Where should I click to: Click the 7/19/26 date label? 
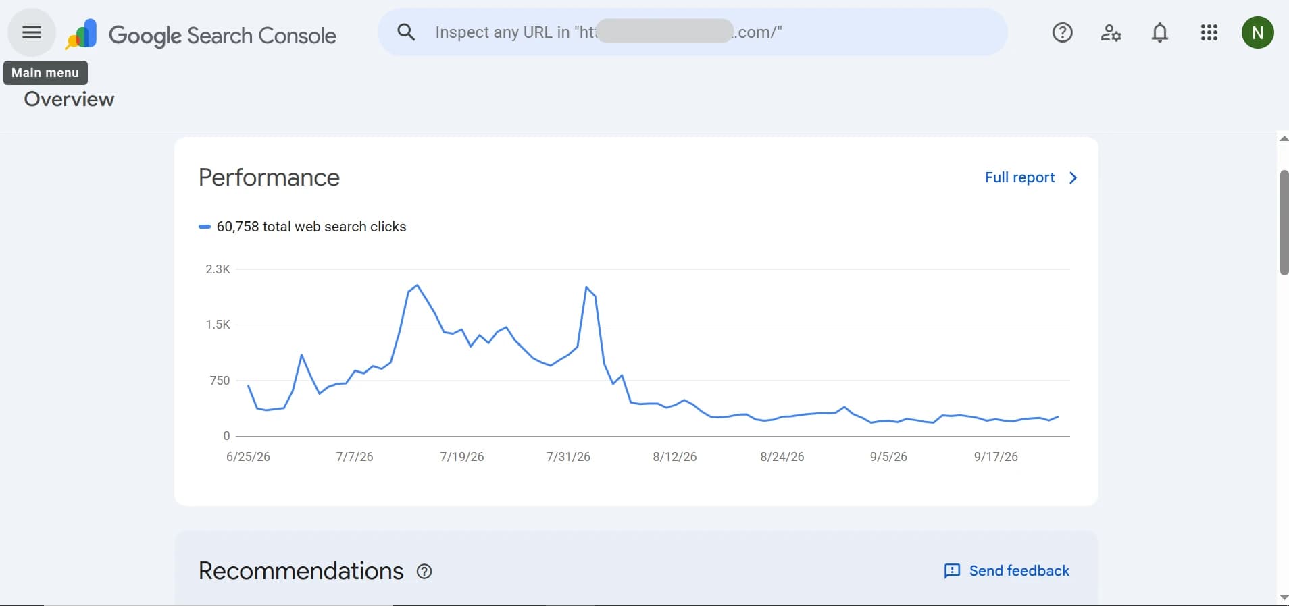point(462,457)
